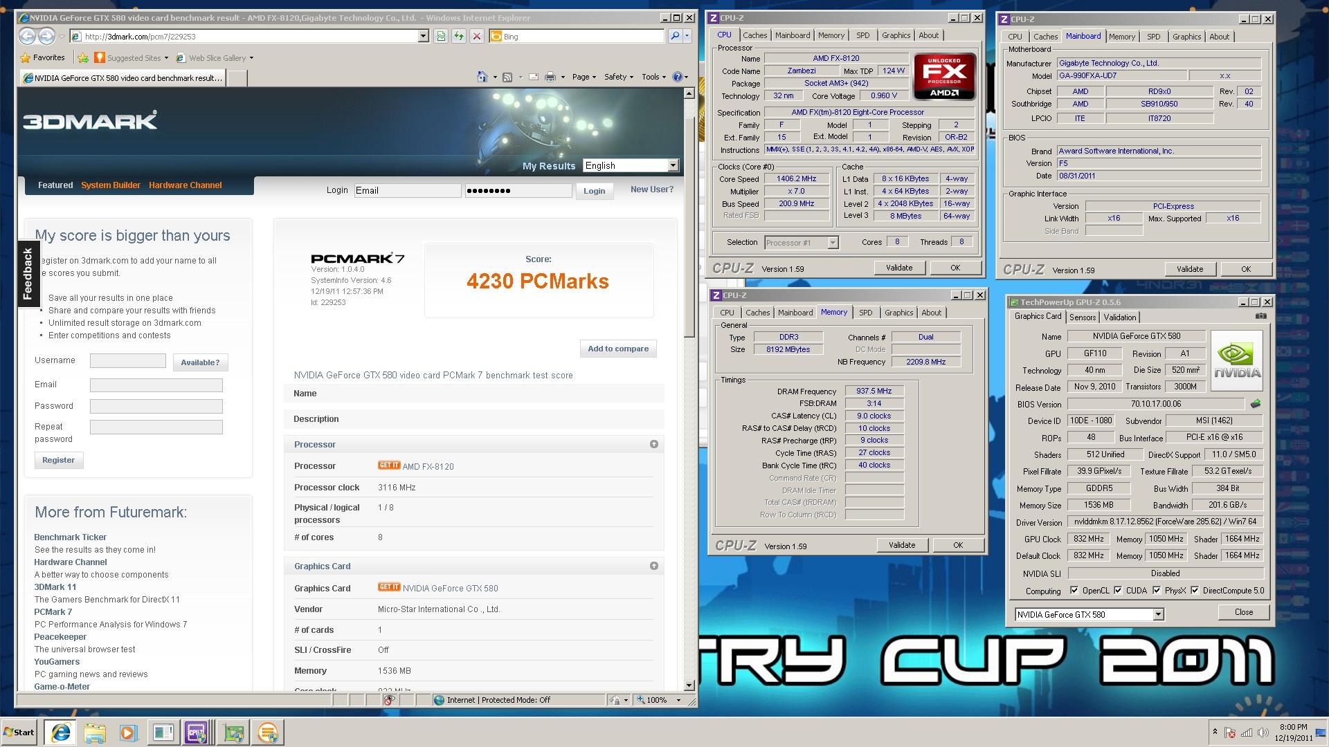Image resolution: width=1329 pixels, height=747 pixels.
Task: Open the 3DMark language English dropdown
Action: 673,165
